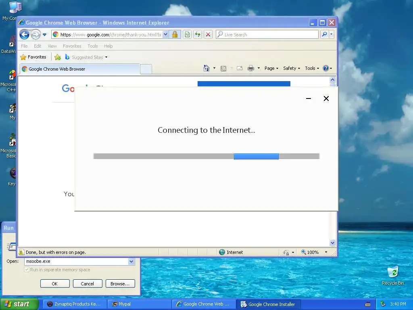
Task: Click the 100% zoom level button
Action: click(x=310, y=252)
